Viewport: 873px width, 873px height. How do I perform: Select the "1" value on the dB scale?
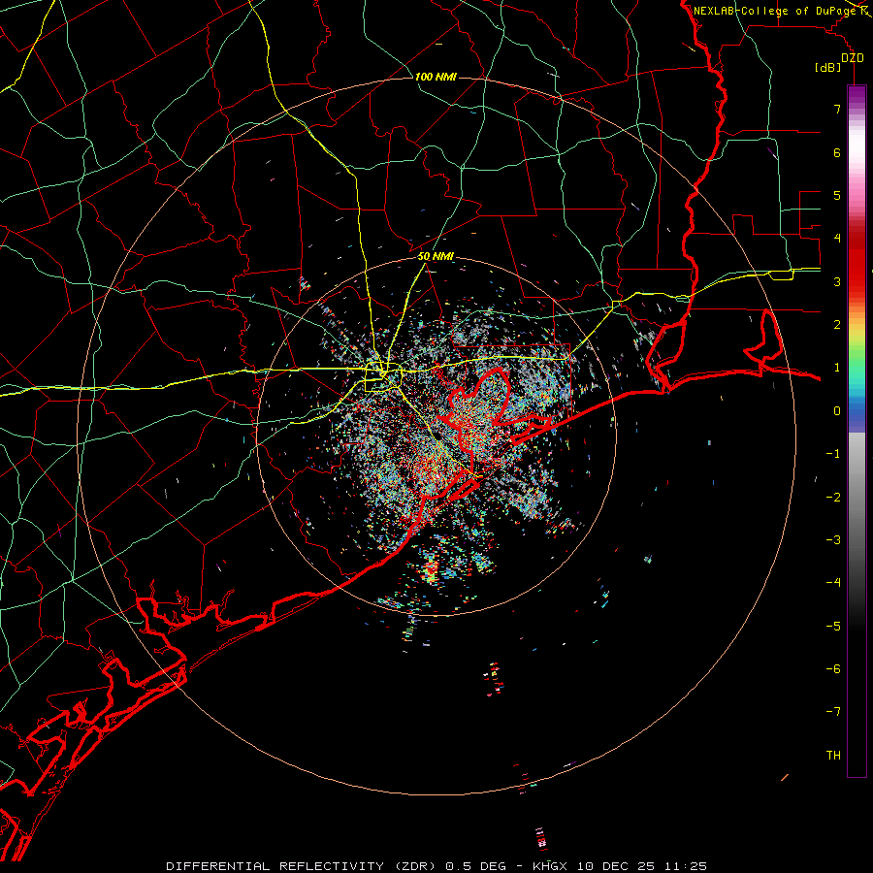pyautogui.click(x=837, y=368)
